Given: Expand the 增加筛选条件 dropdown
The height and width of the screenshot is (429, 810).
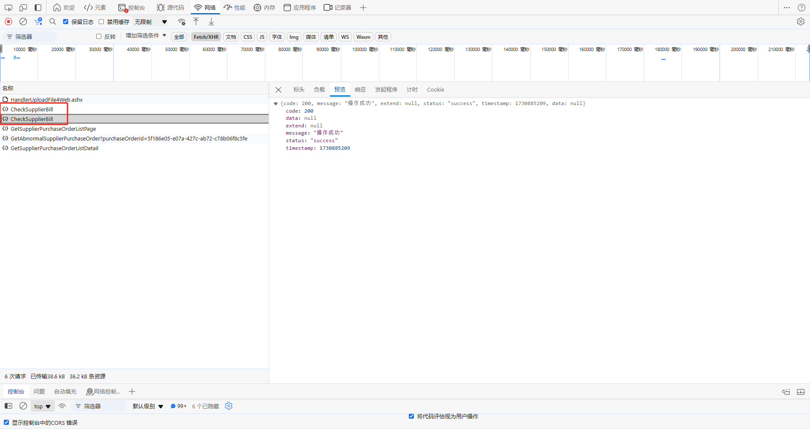Looking at the screenshot, I should [x=146, y=36].
